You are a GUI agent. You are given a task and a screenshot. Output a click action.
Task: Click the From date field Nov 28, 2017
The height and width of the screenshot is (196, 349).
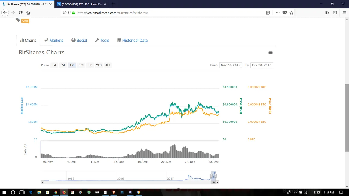click(231, 65)
